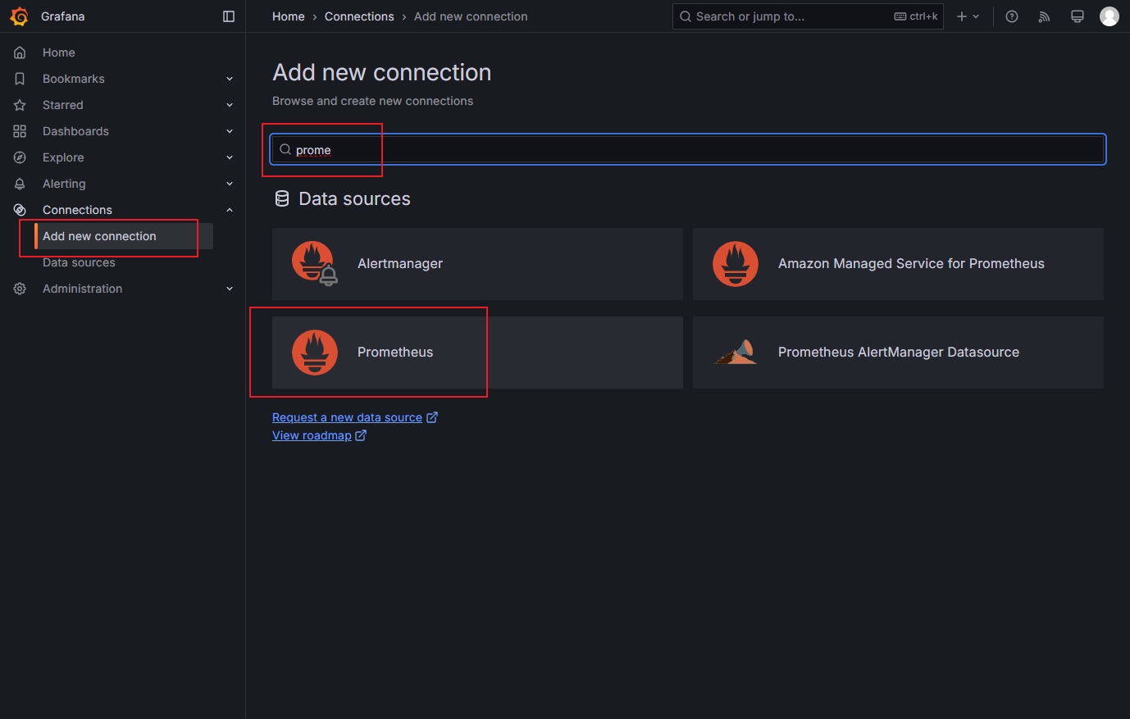Click the Alerting bell icon

[x=20, y=184]
